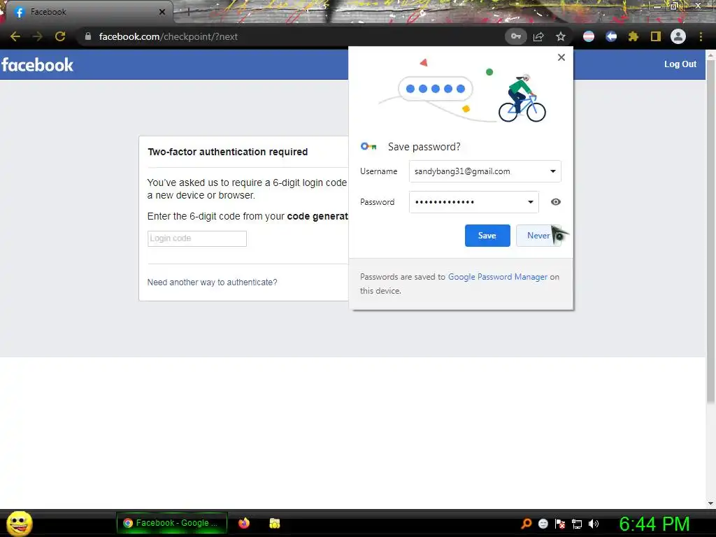Open the extensions puzzle piece menu

633,36
